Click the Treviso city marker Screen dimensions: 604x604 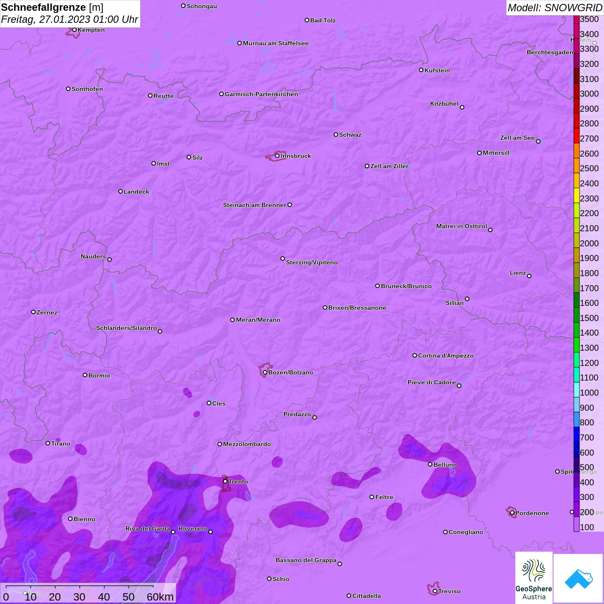(x=435, y=591)
